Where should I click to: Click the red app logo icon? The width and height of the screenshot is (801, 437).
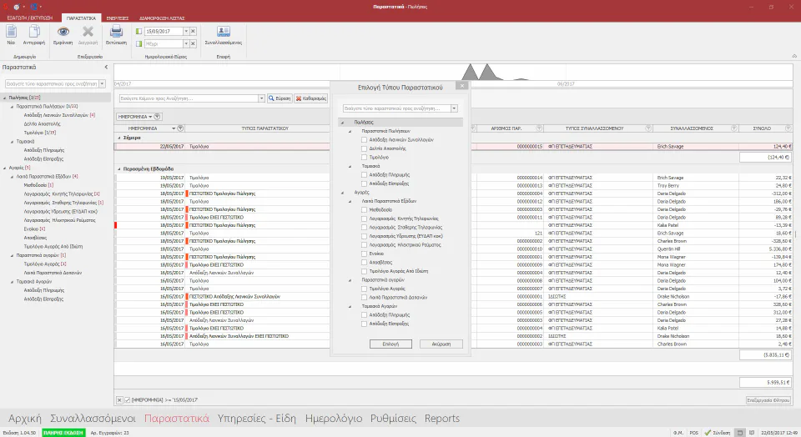click(6, 7)
